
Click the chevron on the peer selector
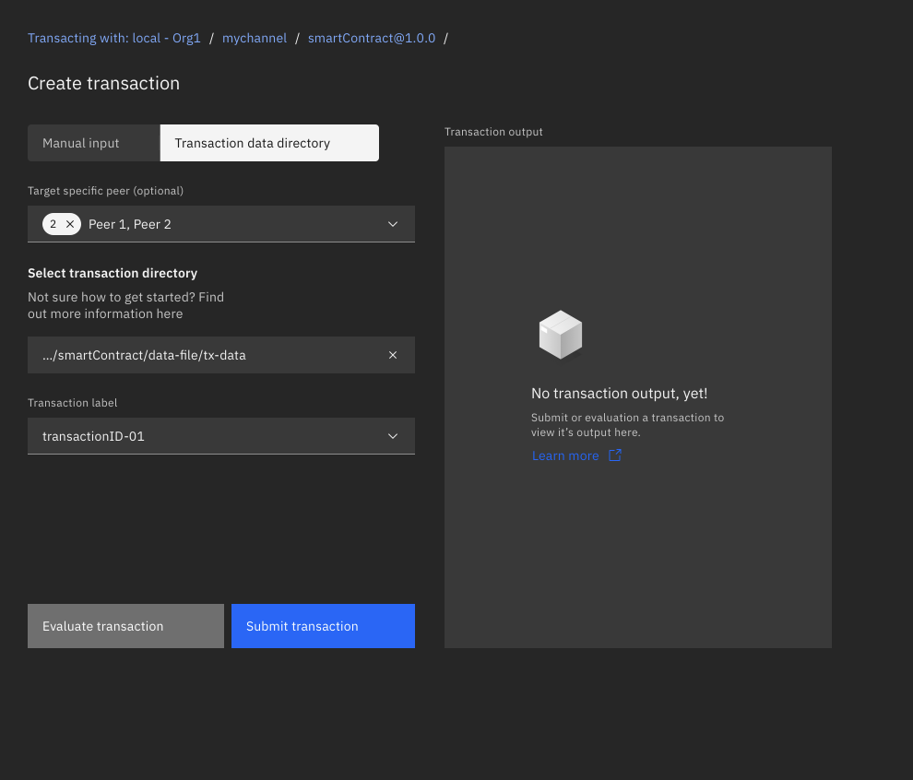coord(392,223)
